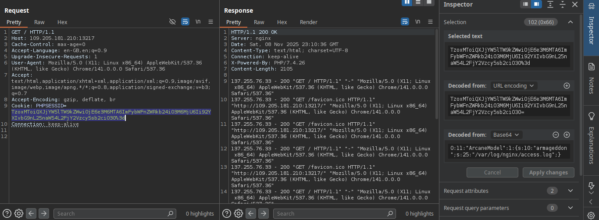Go to next match in Response search
Image resolution: width=599 pixels, height=220 pixels.
pyautogui.click(x=263, y=213)
